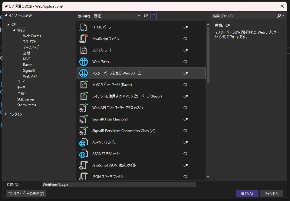Select the コード category
The height and width of the screenshot is (201, 290).
pos(21,82)
